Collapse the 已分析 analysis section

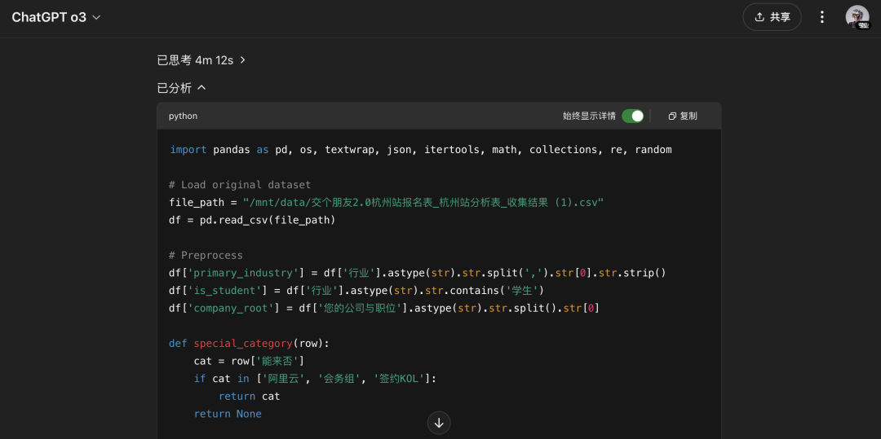pos(181,88)
